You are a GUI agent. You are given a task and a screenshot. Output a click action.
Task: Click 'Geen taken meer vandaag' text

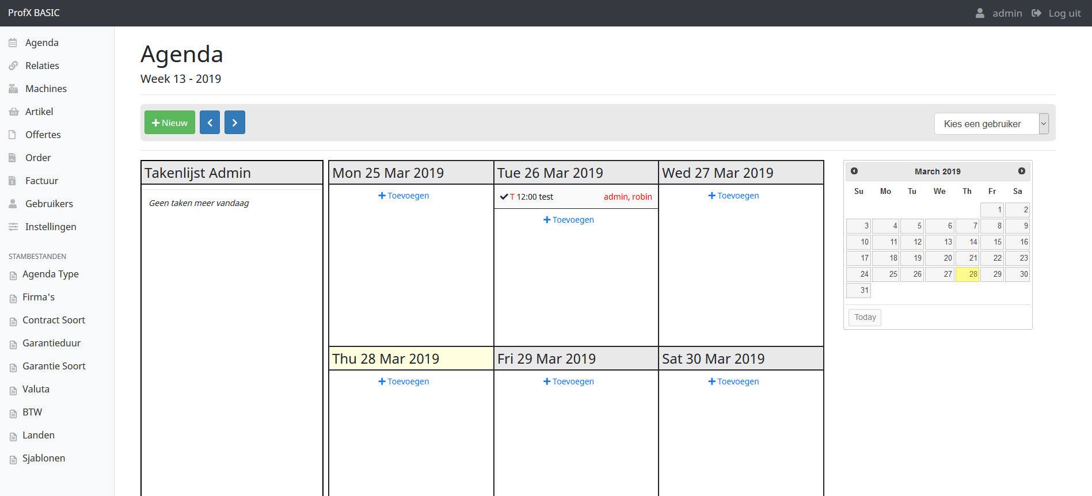pos(199,203)
